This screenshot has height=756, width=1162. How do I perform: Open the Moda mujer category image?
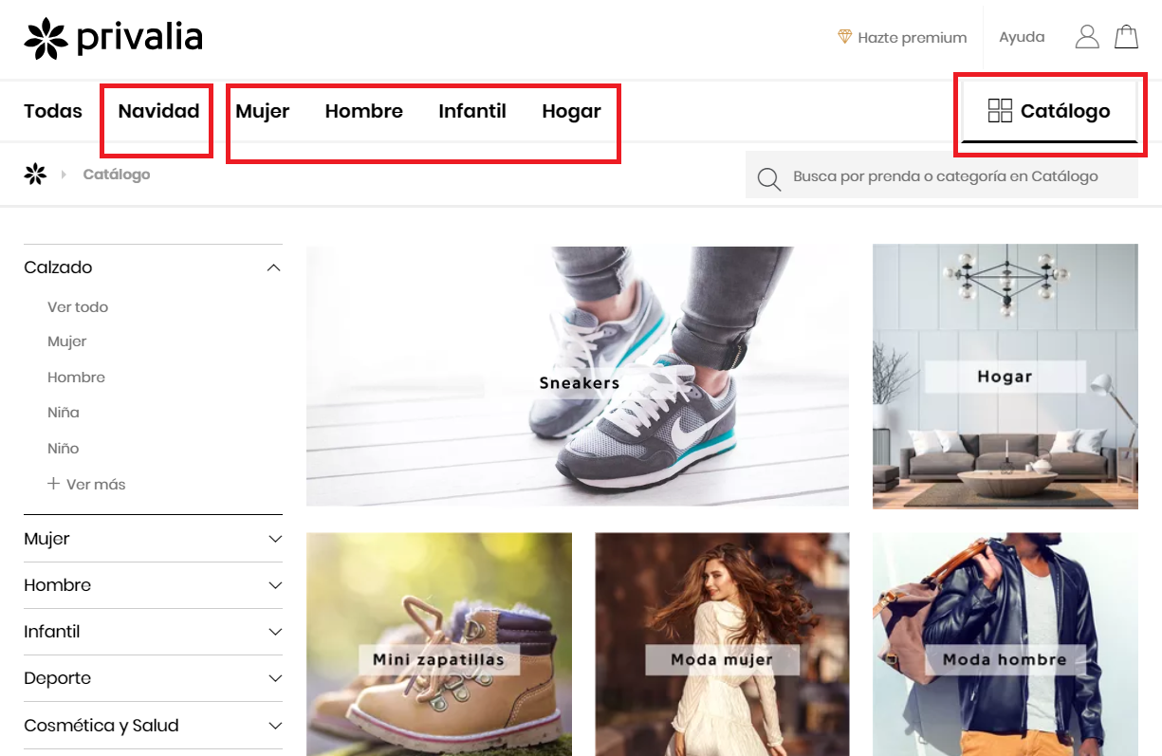pos(722,644)
